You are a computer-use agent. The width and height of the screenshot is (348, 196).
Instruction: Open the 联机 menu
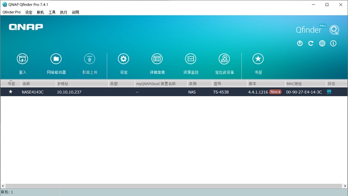point(40,12)
